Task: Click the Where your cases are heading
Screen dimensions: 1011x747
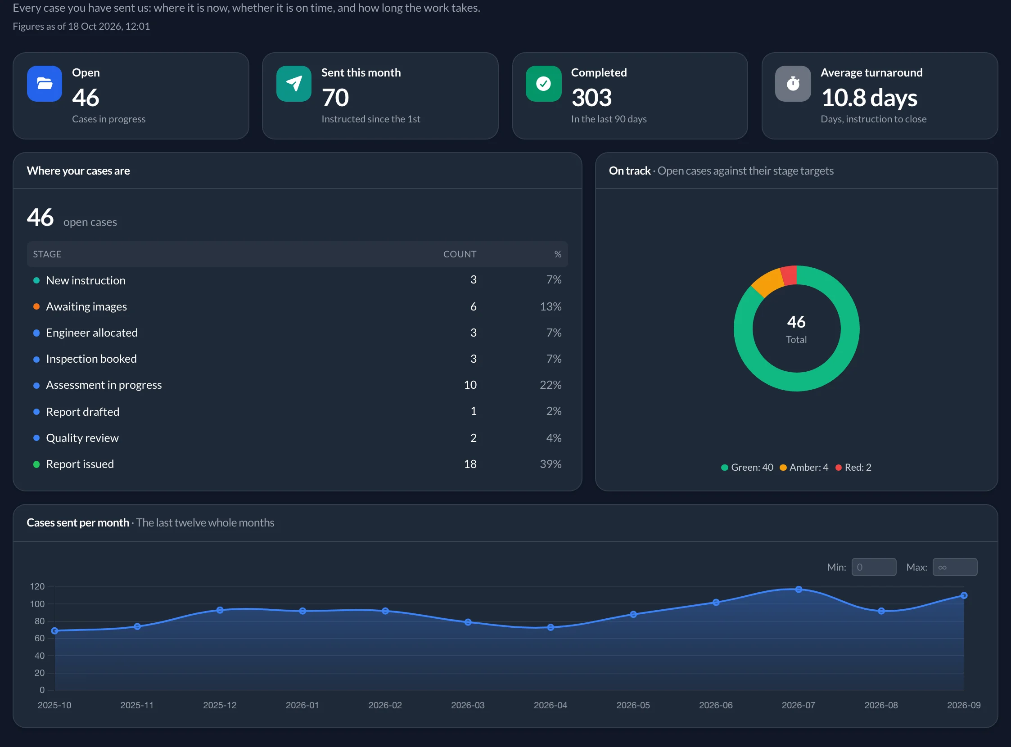Action: pyautogui.click(x=78, y=171)
